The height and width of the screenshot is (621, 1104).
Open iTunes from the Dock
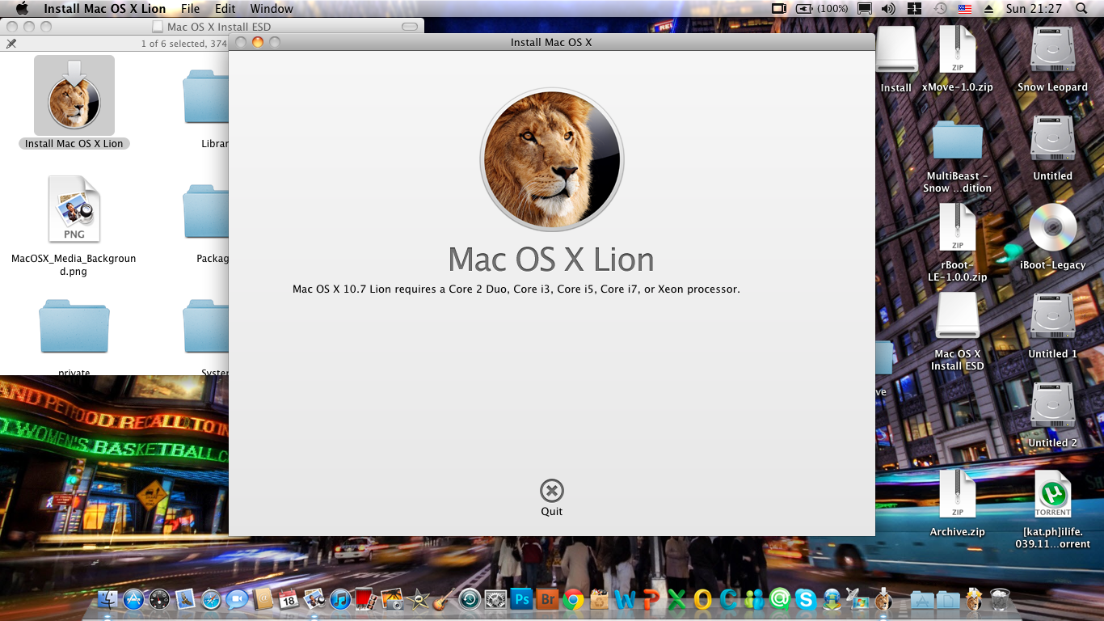[x=340, y=599]
